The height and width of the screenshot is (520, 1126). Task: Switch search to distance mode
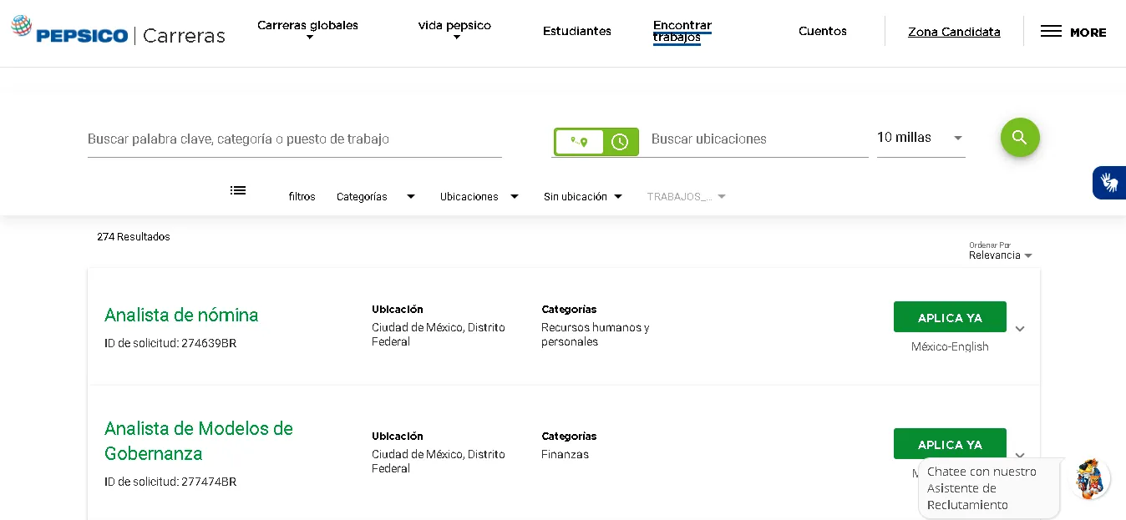click(580, 142)
